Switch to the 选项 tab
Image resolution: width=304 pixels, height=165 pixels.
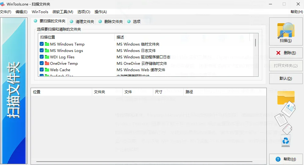(x=138, y=22)
